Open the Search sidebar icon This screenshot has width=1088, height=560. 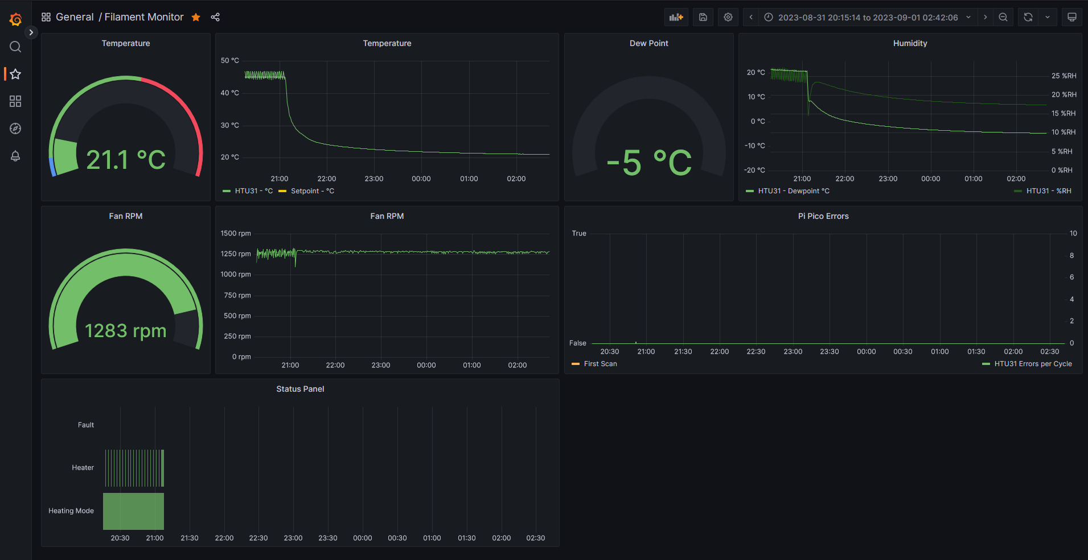click(15, 47)
